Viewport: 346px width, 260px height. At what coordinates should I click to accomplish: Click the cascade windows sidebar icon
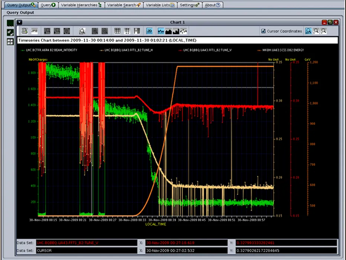point(10,32)
